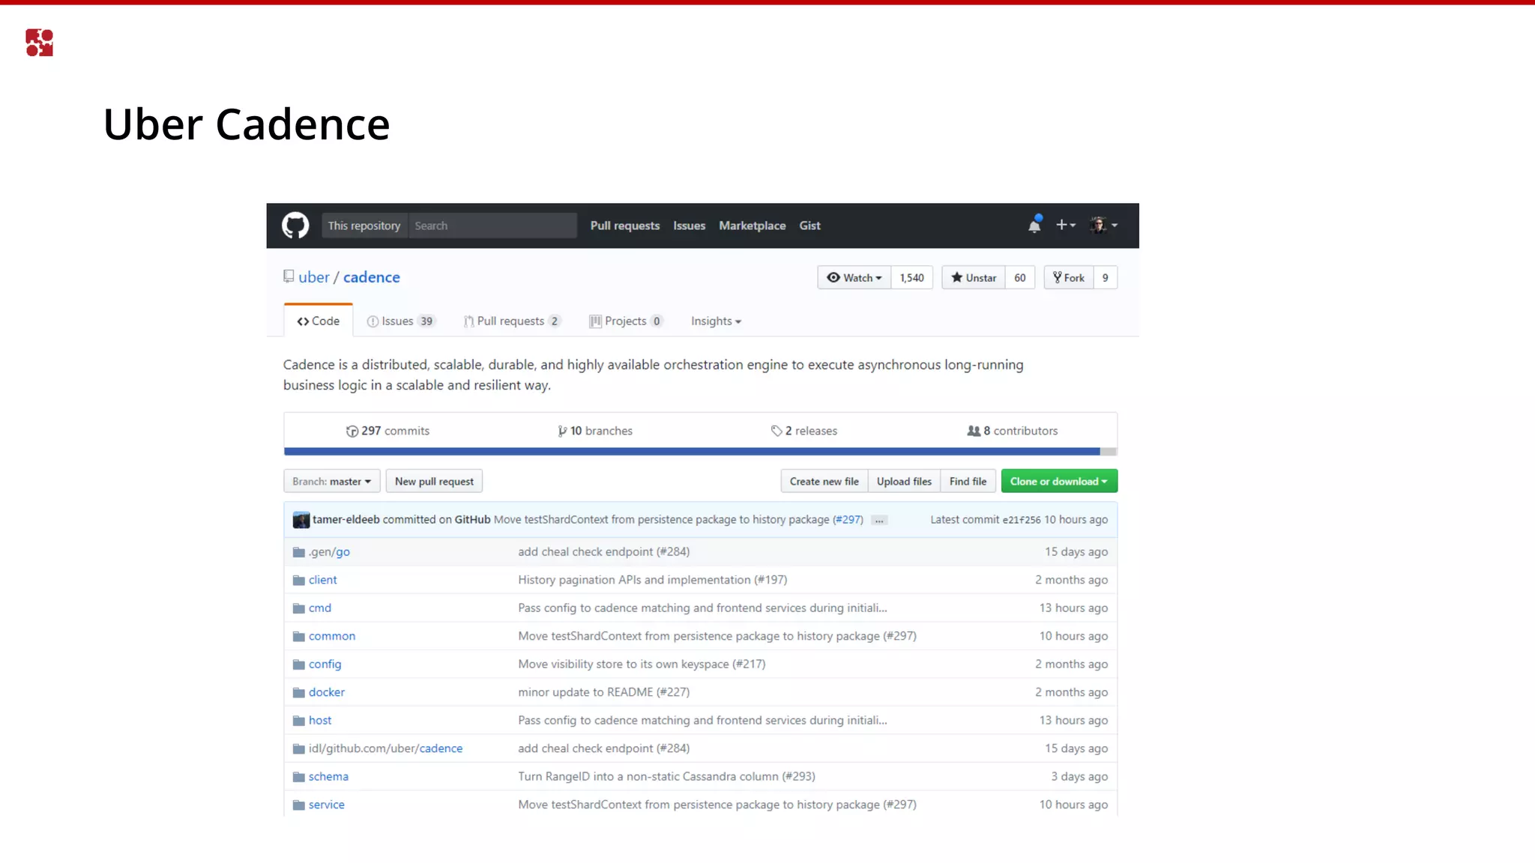1535x863 pixels.
Task: Click the commits history icon
Action: click(x=352, y=431)
